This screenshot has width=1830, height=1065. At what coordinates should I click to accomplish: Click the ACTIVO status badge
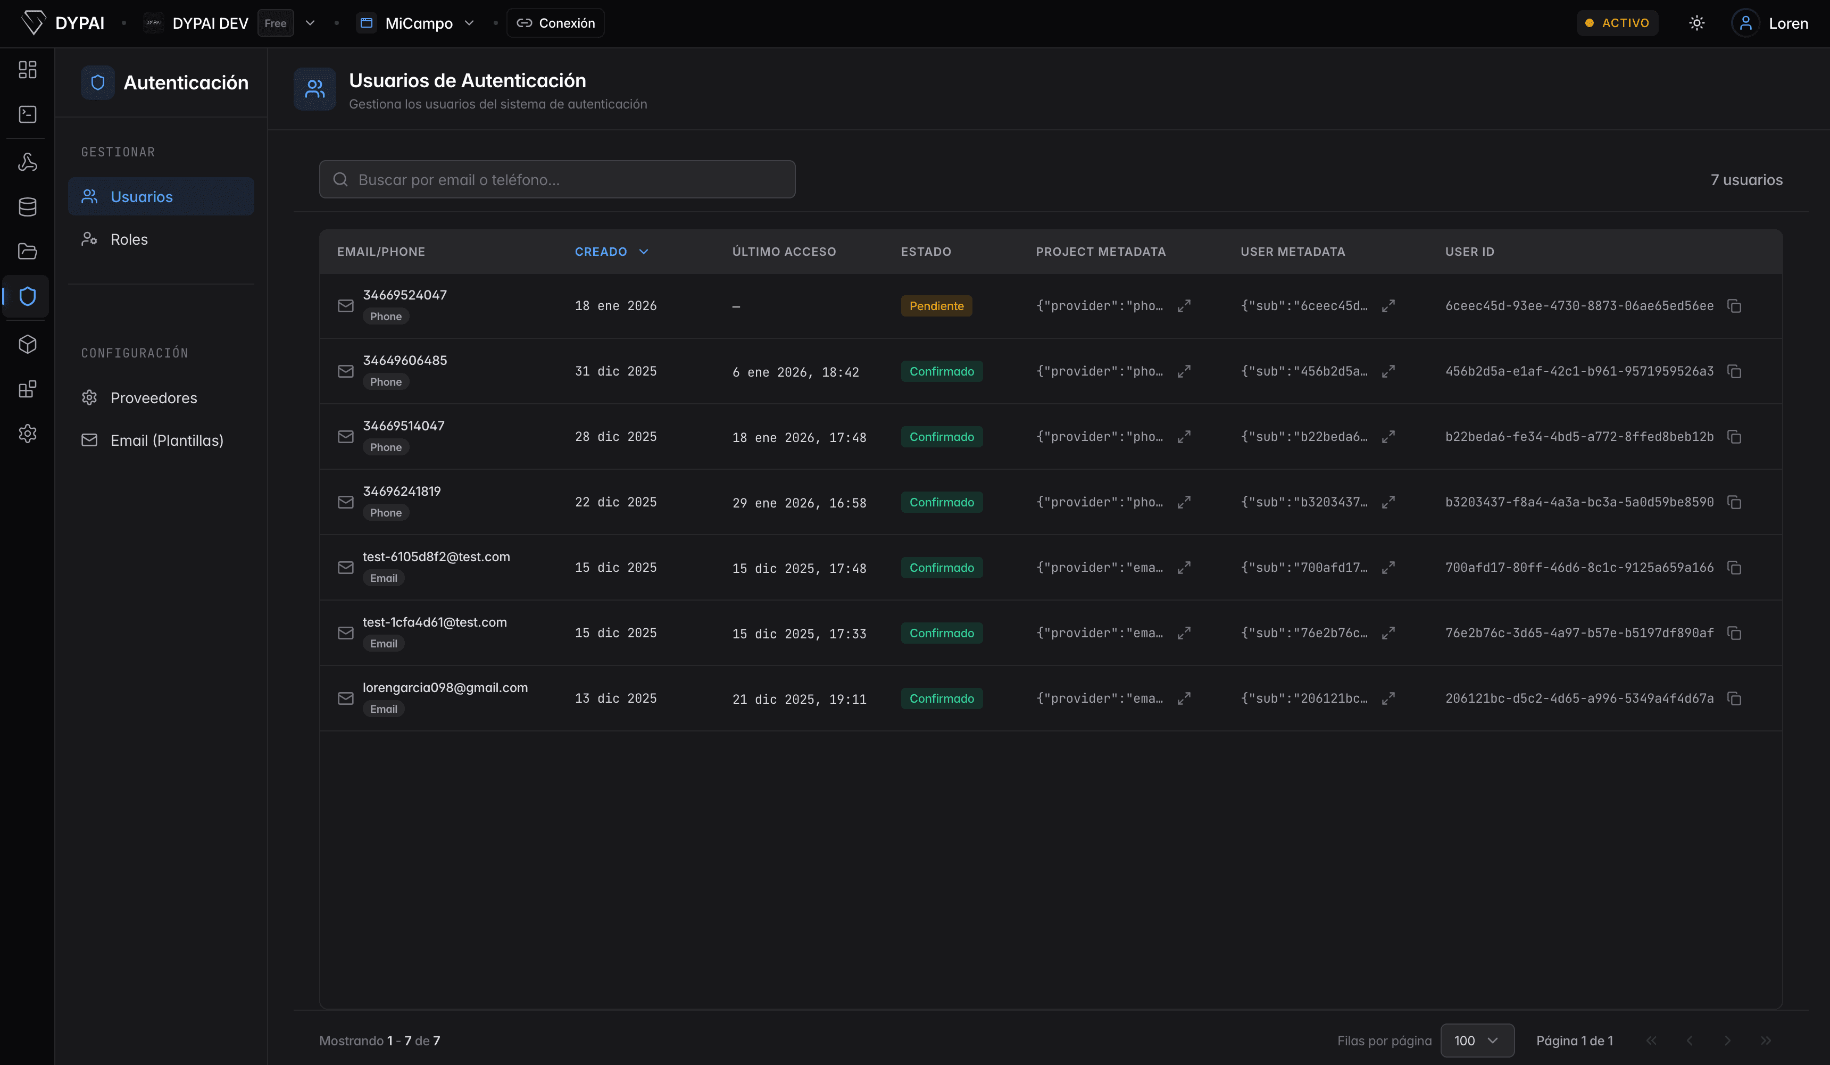1617,23
